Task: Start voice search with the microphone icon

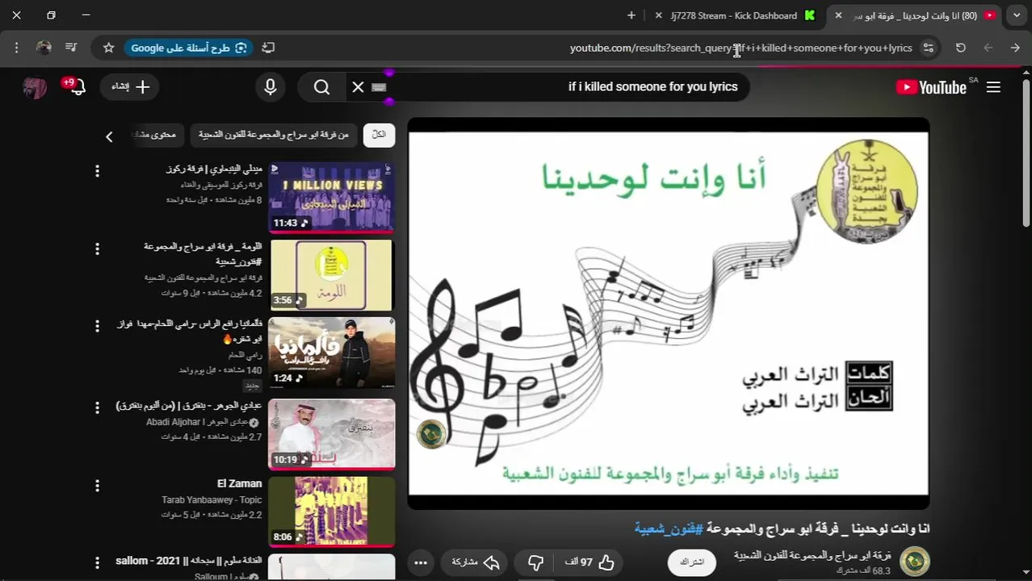Action: (271, 87)
